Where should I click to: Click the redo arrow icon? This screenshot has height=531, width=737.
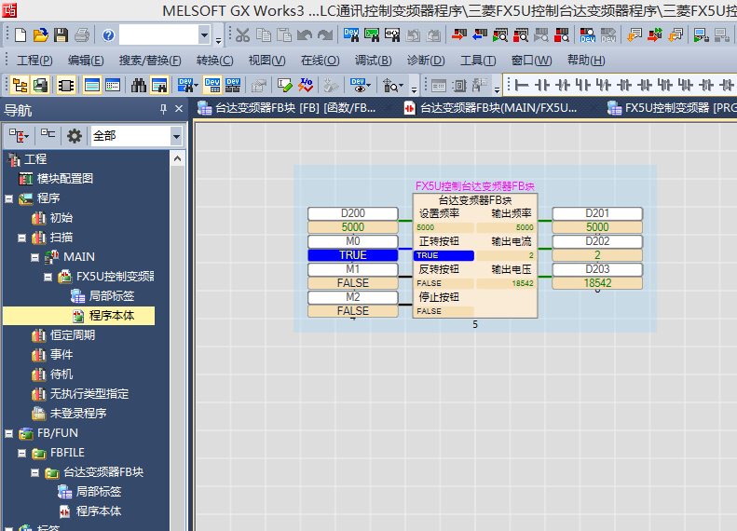coord(325,34)
